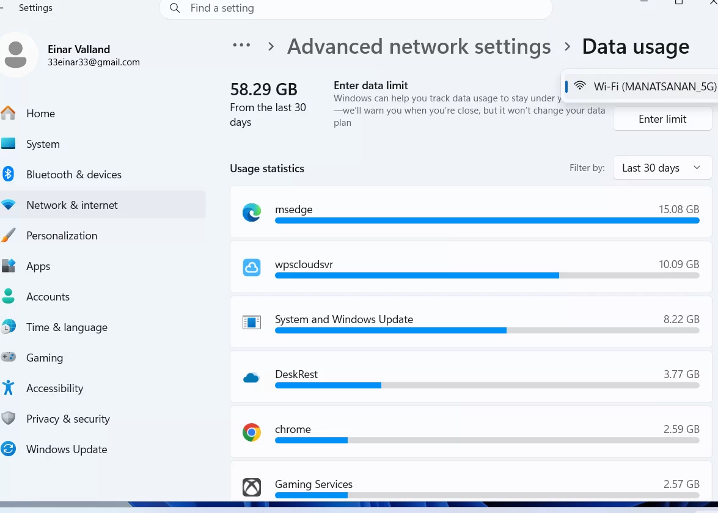Open Accounts settings page

(103, 297)
